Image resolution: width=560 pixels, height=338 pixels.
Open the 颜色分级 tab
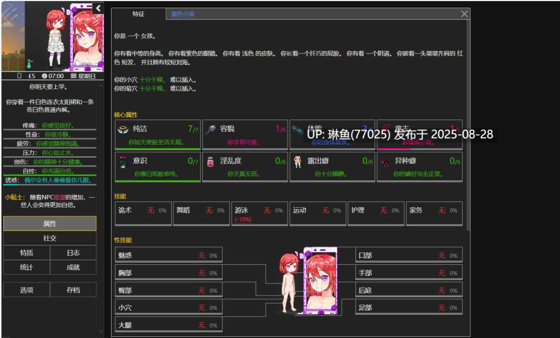183,15
